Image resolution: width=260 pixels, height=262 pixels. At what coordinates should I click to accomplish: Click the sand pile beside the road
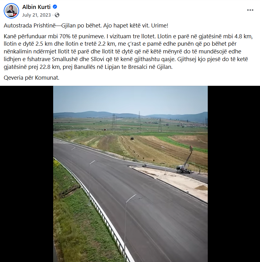coord(201,188)
